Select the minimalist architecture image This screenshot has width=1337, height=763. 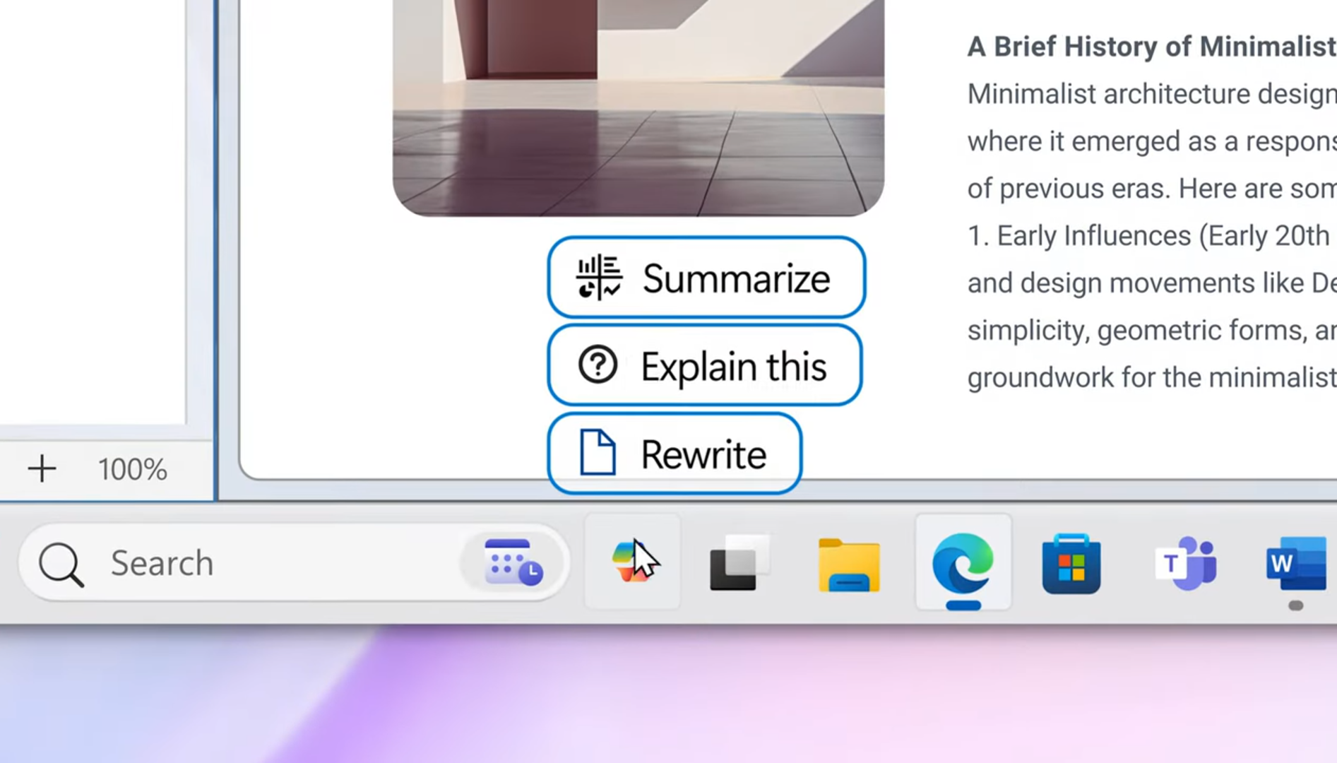pos(638,107)
